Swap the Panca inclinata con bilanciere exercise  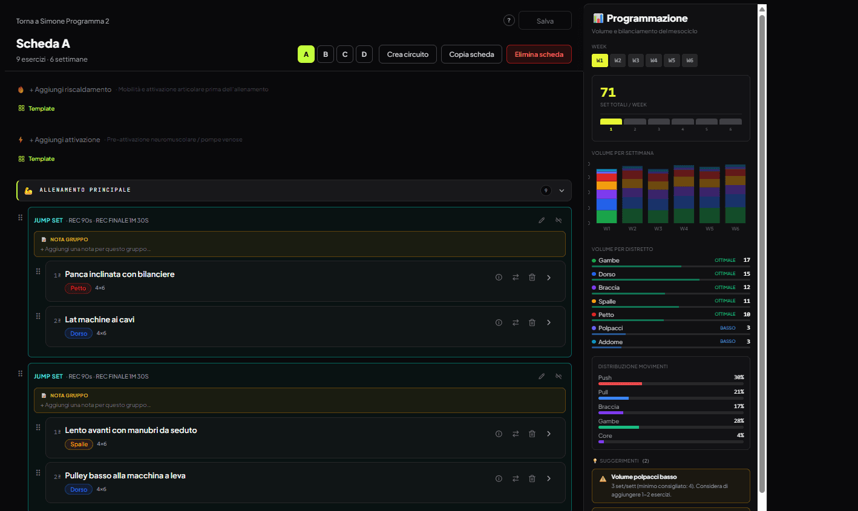516,278
